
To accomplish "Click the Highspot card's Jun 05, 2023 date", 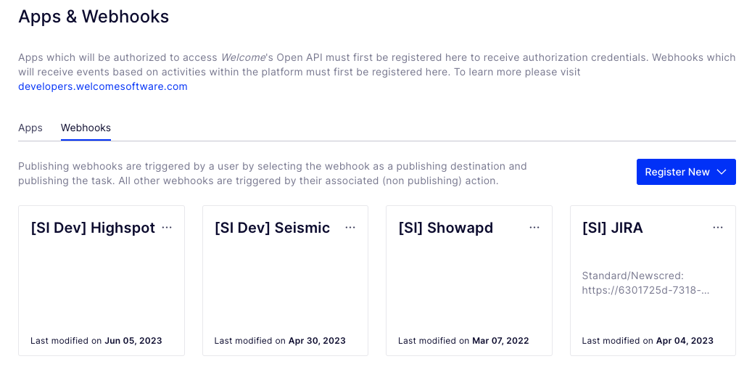I will [x=133, y=341].
